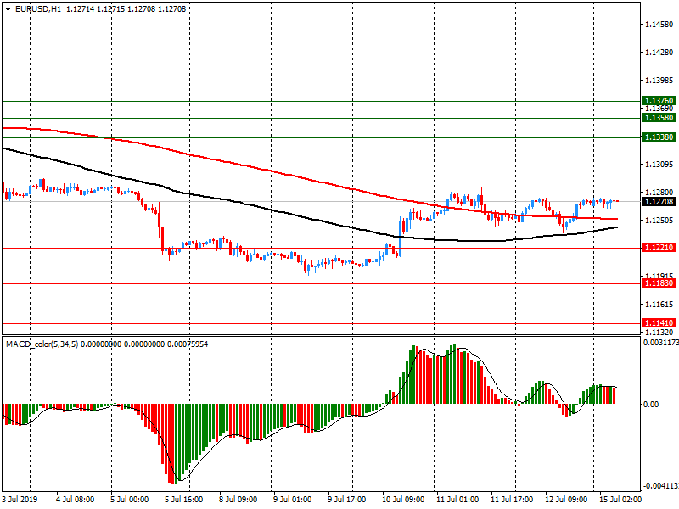Select the EURUSD,H1 chart title text
Image resolution: width=679 pixels, height=509 pixels.
pyautogui.click(x=38, y=9)
